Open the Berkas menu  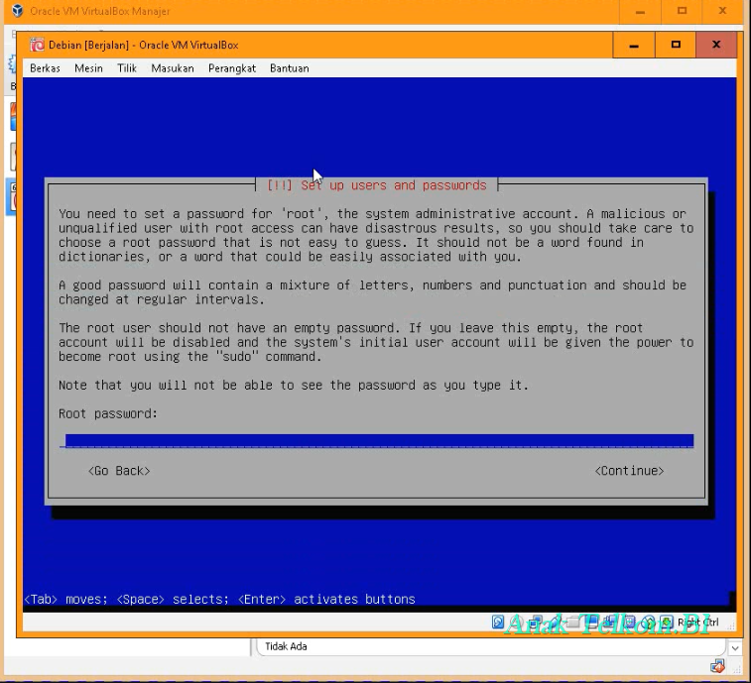coord(45,68)
